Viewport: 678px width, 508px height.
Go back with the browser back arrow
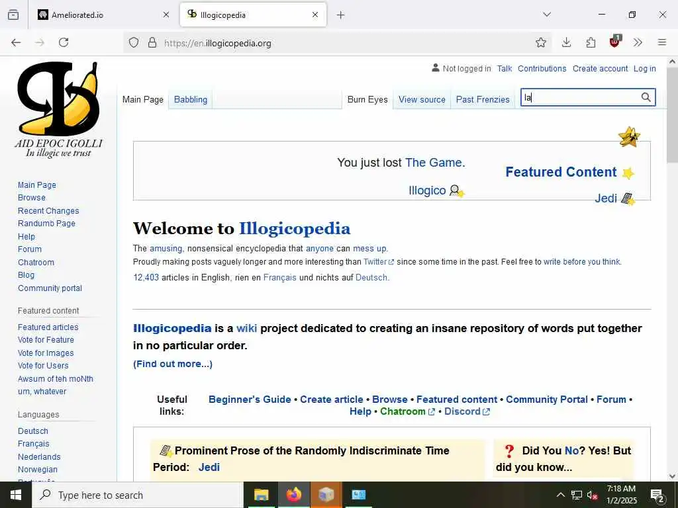pos(16,42)
